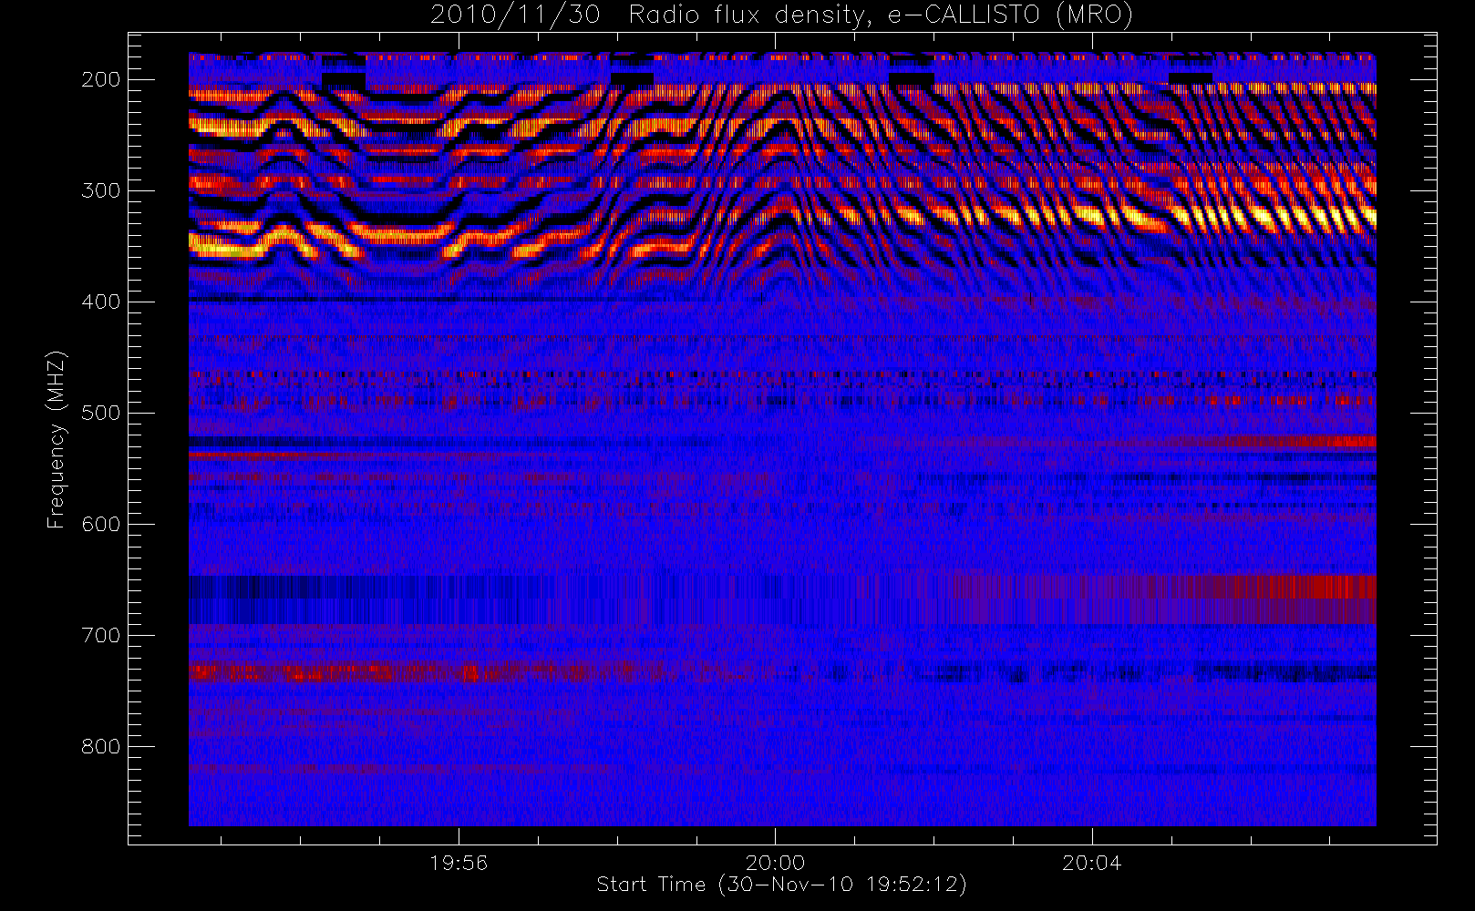The image size is (1475, 911).
Task: Click the 'Start Time (30-Nov-10 19:52:12)' label
Action: tap(781, 885)
